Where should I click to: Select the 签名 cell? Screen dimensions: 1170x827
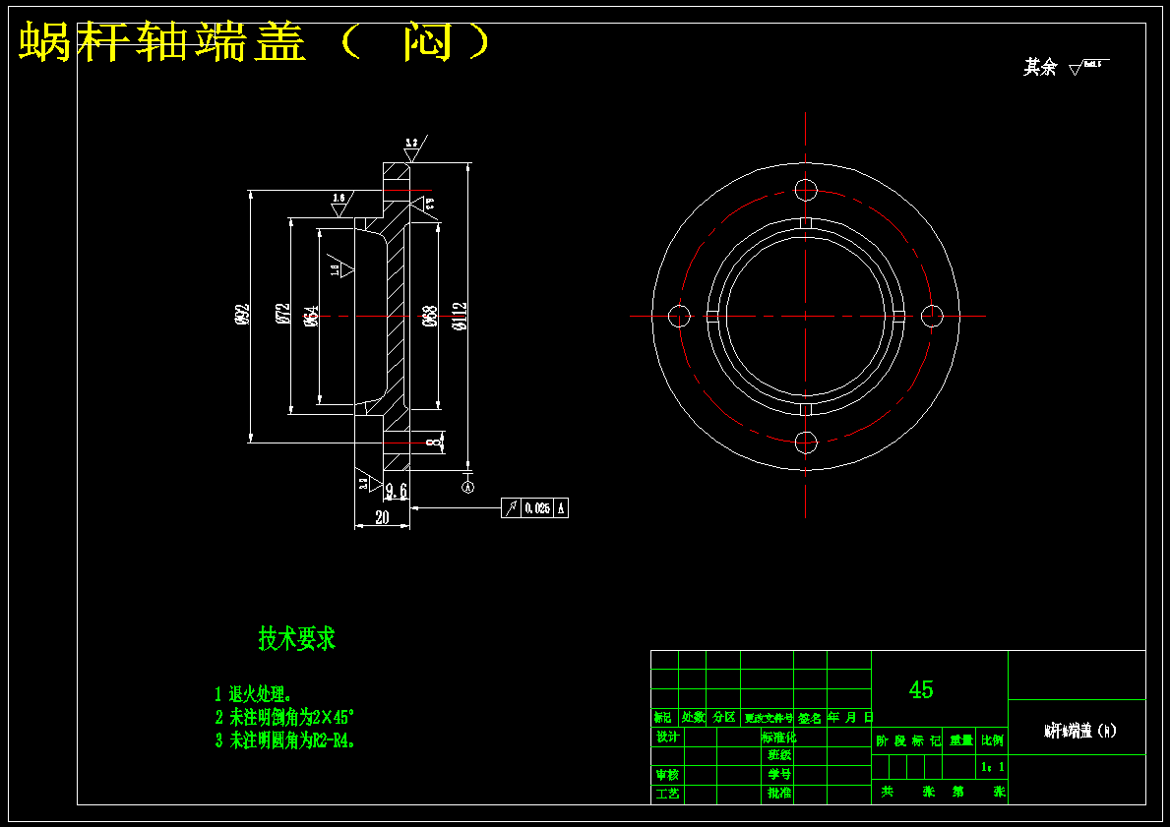click(810, 718)
